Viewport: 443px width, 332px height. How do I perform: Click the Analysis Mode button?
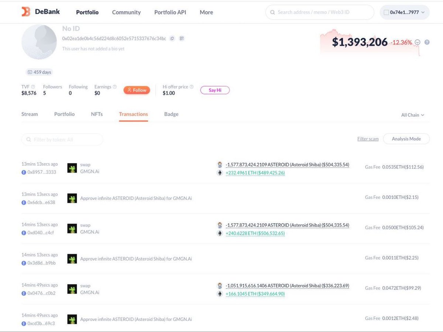click(x=406, y=139)
